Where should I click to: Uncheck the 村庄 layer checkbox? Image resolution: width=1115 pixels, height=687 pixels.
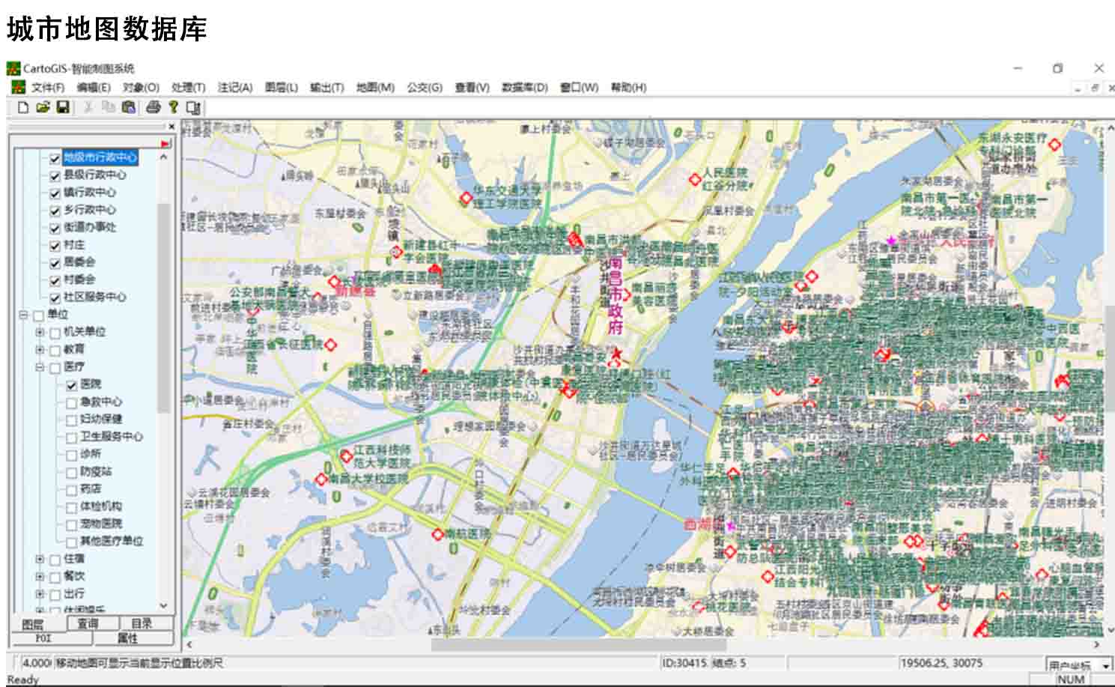pyautogui.click(x=55, y=246)
